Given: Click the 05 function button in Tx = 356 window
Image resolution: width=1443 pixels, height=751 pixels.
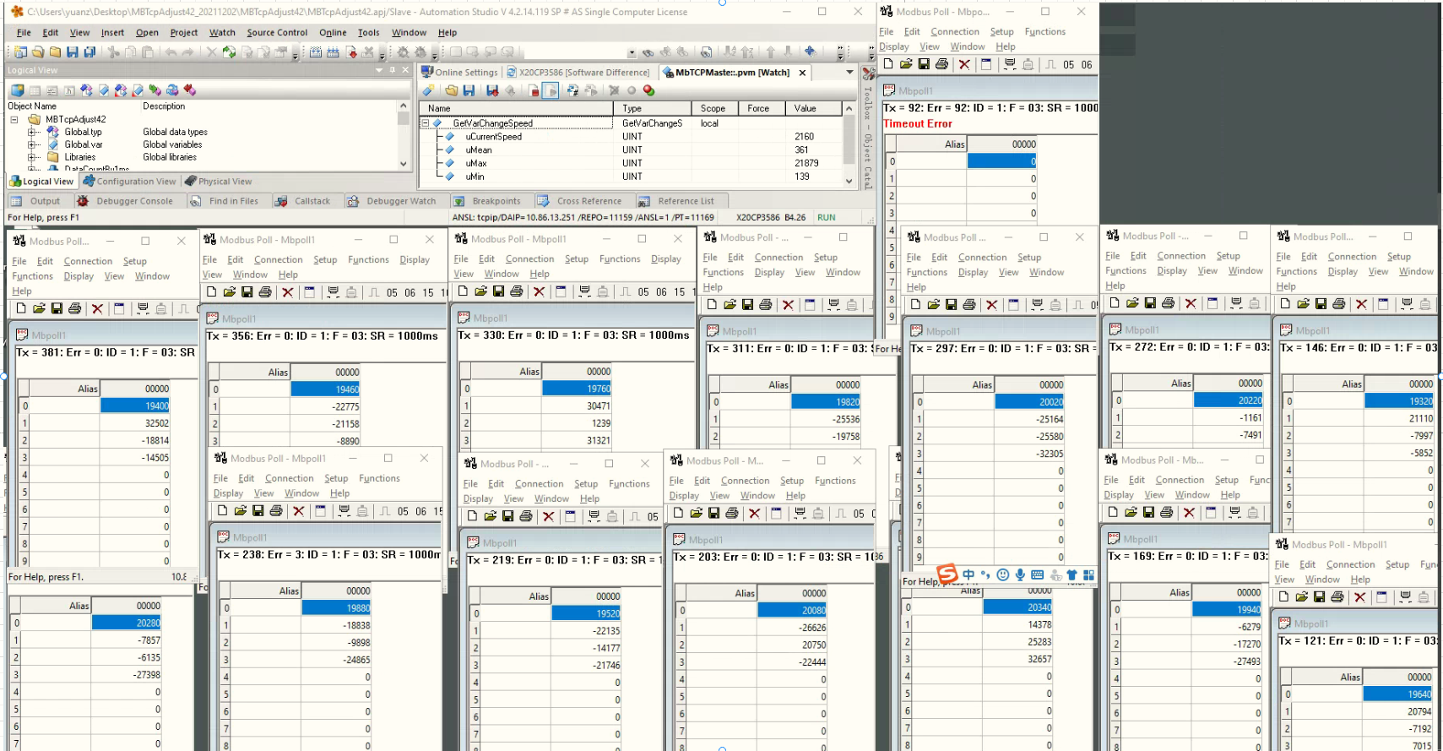Looking at the screenshot, I should (392, 293).
